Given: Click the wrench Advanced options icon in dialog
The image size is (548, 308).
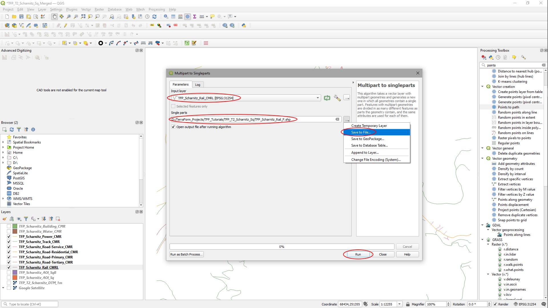Looking at the screenshot, I should tap(337, 98).
